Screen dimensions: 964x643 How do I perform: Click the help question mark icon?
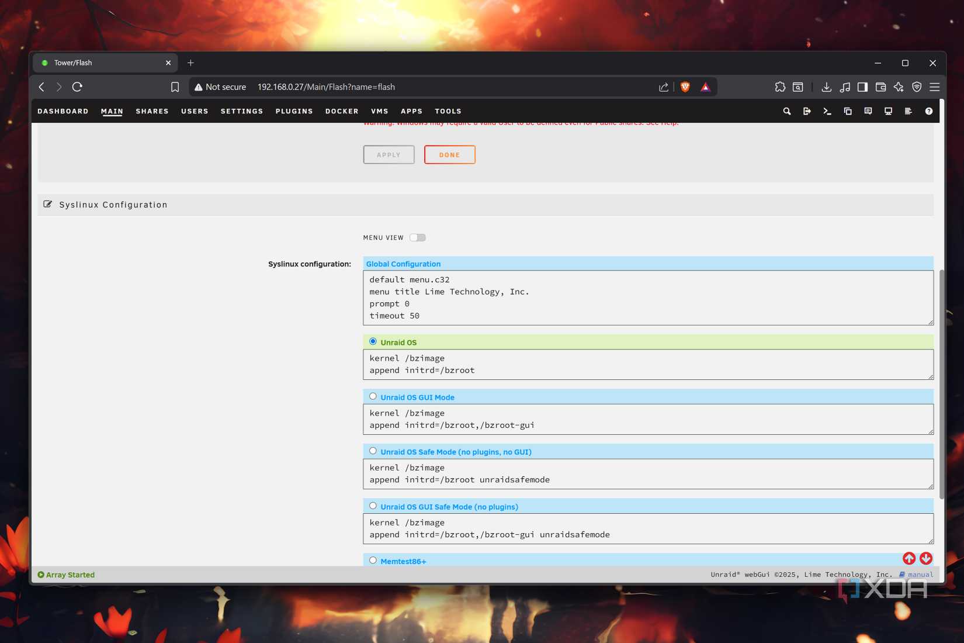pos(928,111)
